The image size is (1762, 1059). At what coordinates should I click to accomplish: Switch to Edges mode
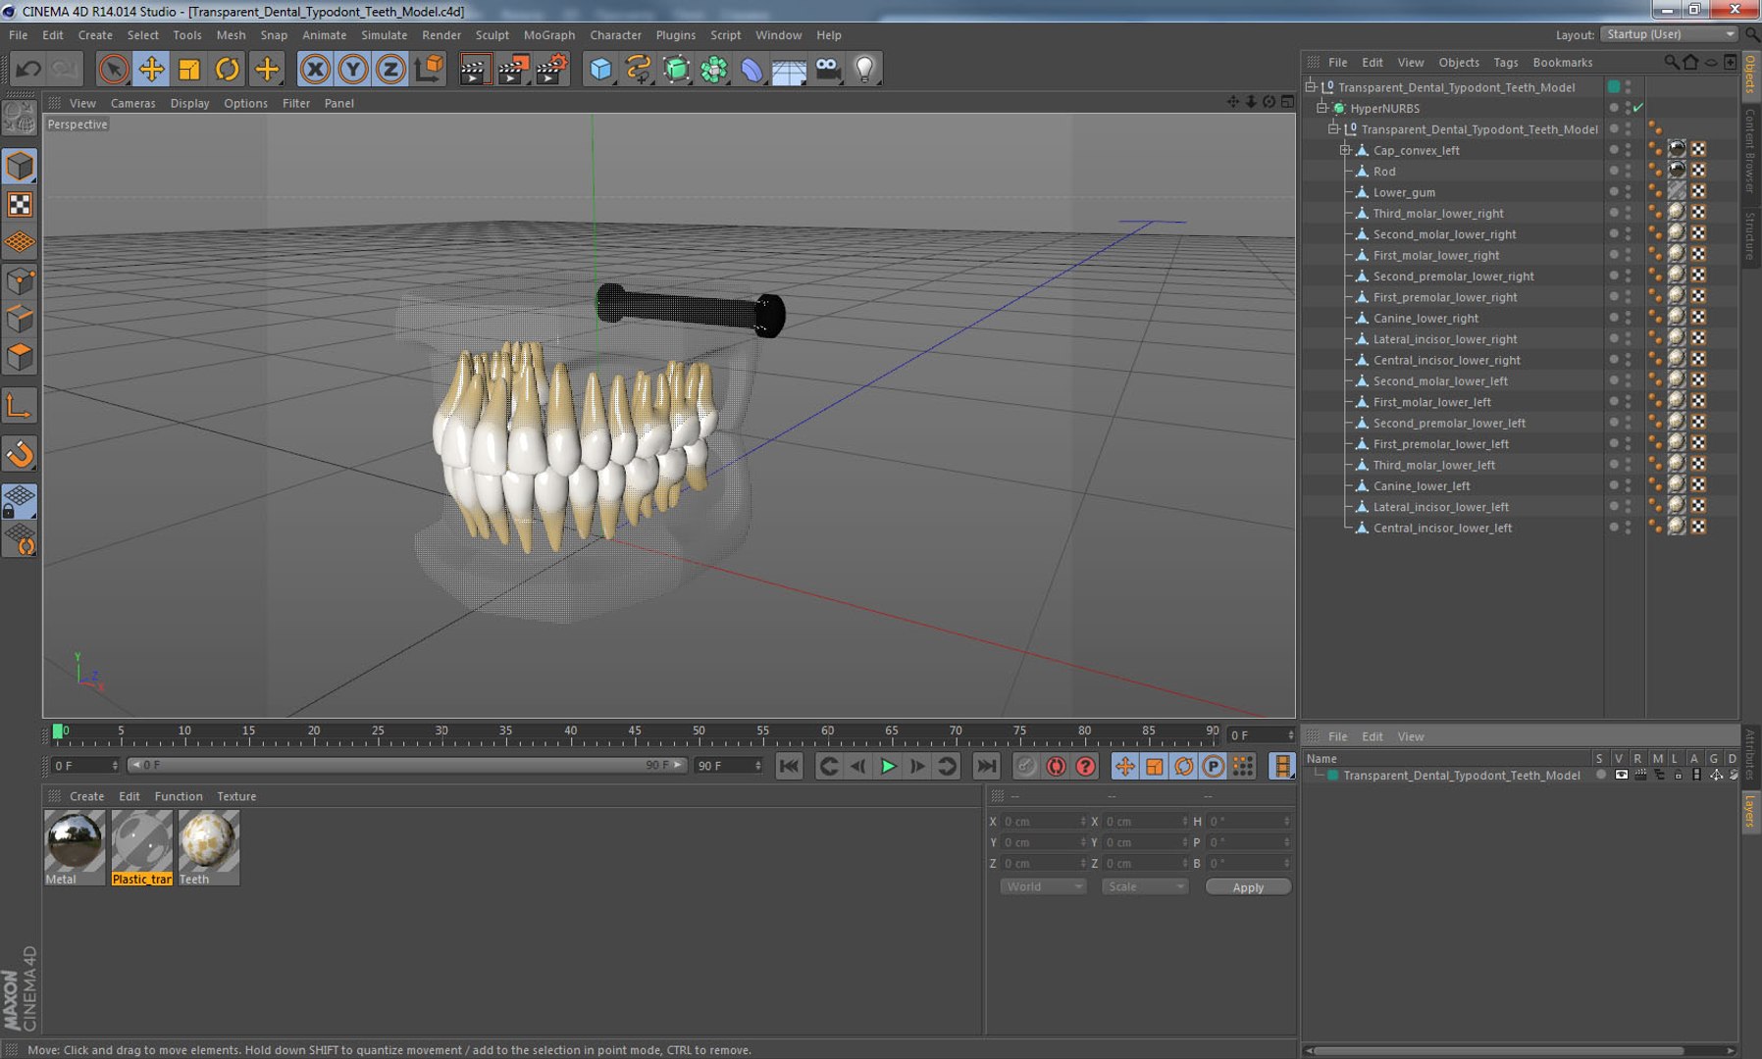tap(20, 320)
